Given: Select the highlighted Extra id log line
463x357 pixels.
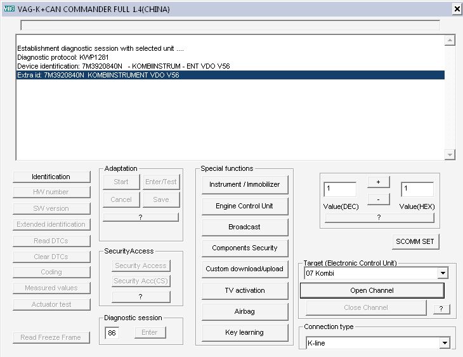Looking at the screenshot, I should (x=230, y=75).
